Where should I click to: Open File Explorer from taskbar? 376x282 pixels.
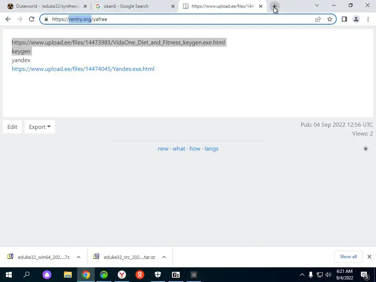click(x=68, y=275)
